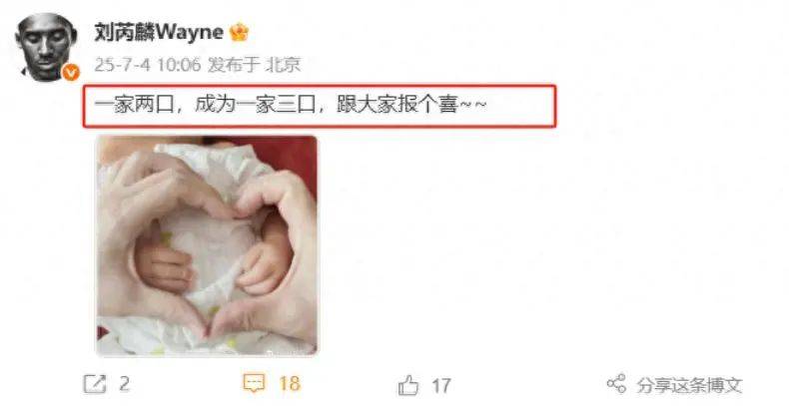This screenshot has height=406, width=789.
Task: Click the comment count 18
Action: [x=290, y=384]
